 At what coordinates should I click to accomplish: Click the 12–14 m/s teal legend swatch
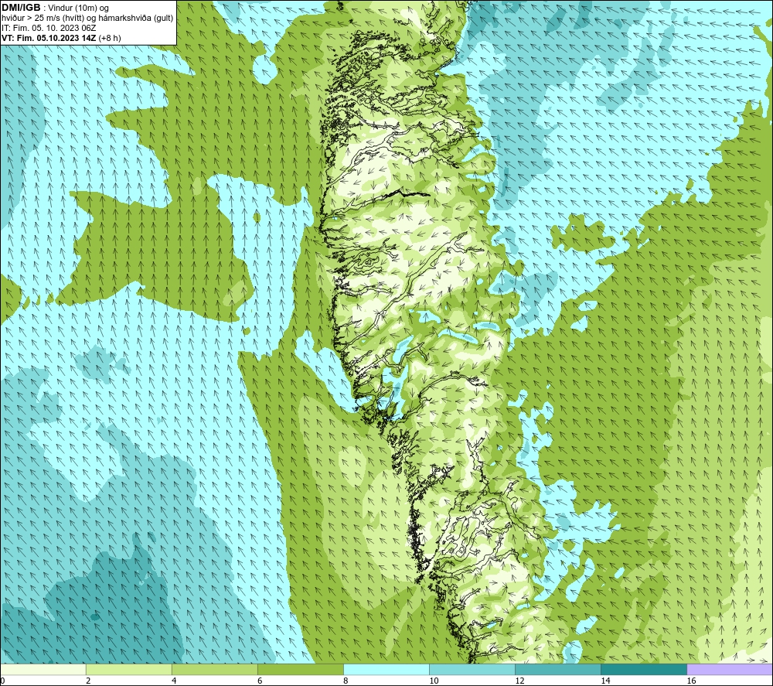(x=557, y=669)
